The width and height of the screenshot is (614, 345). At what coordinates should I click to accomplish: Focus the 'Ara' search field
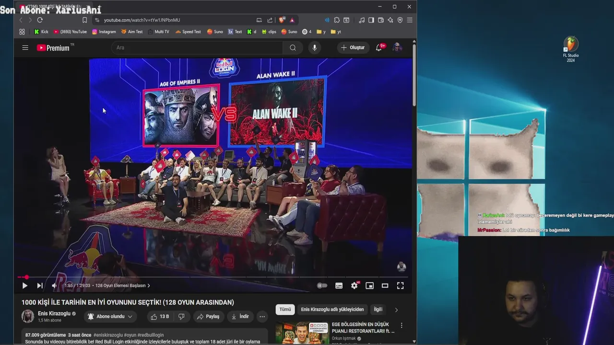197,47
